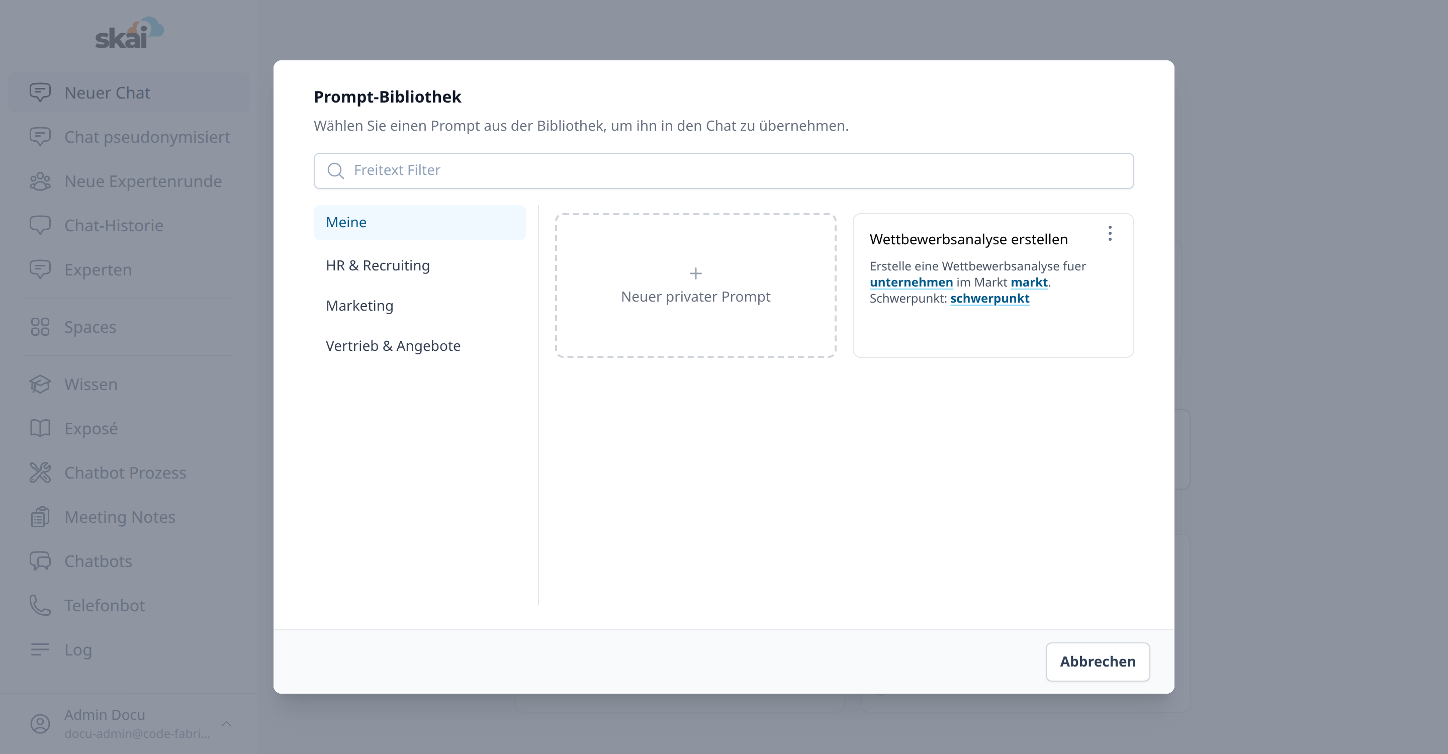Click the Meeting Notes clipboard icon
Image resolution: width=1448 pixels, height=754 pixels.
point(40,517)
